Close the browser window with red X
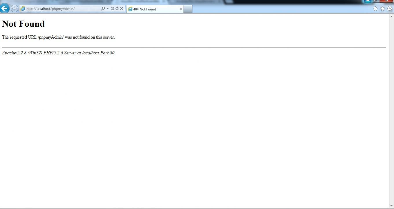This screenshot has height=209, width=394. (x=386, y=1)
